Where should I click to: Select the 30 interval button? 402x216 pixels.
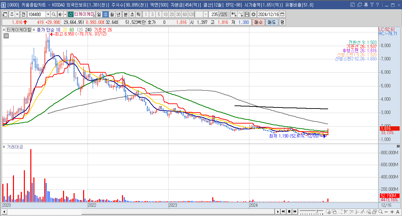[x=178, y=14]
